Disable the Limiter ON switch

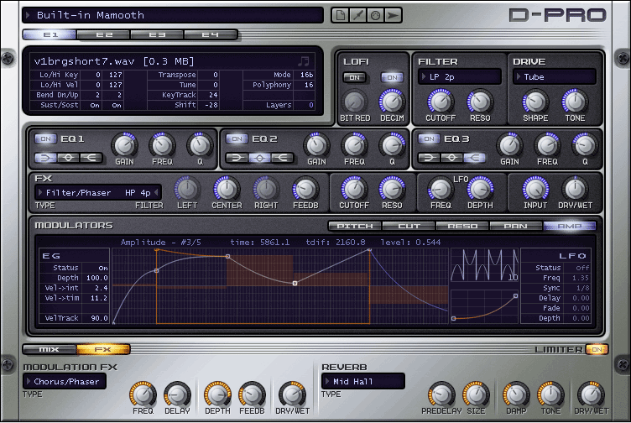(x=597, y=350)
